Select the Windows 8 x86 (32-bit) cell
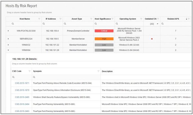This screenshot has width=193, height=115. click(129, 45)
